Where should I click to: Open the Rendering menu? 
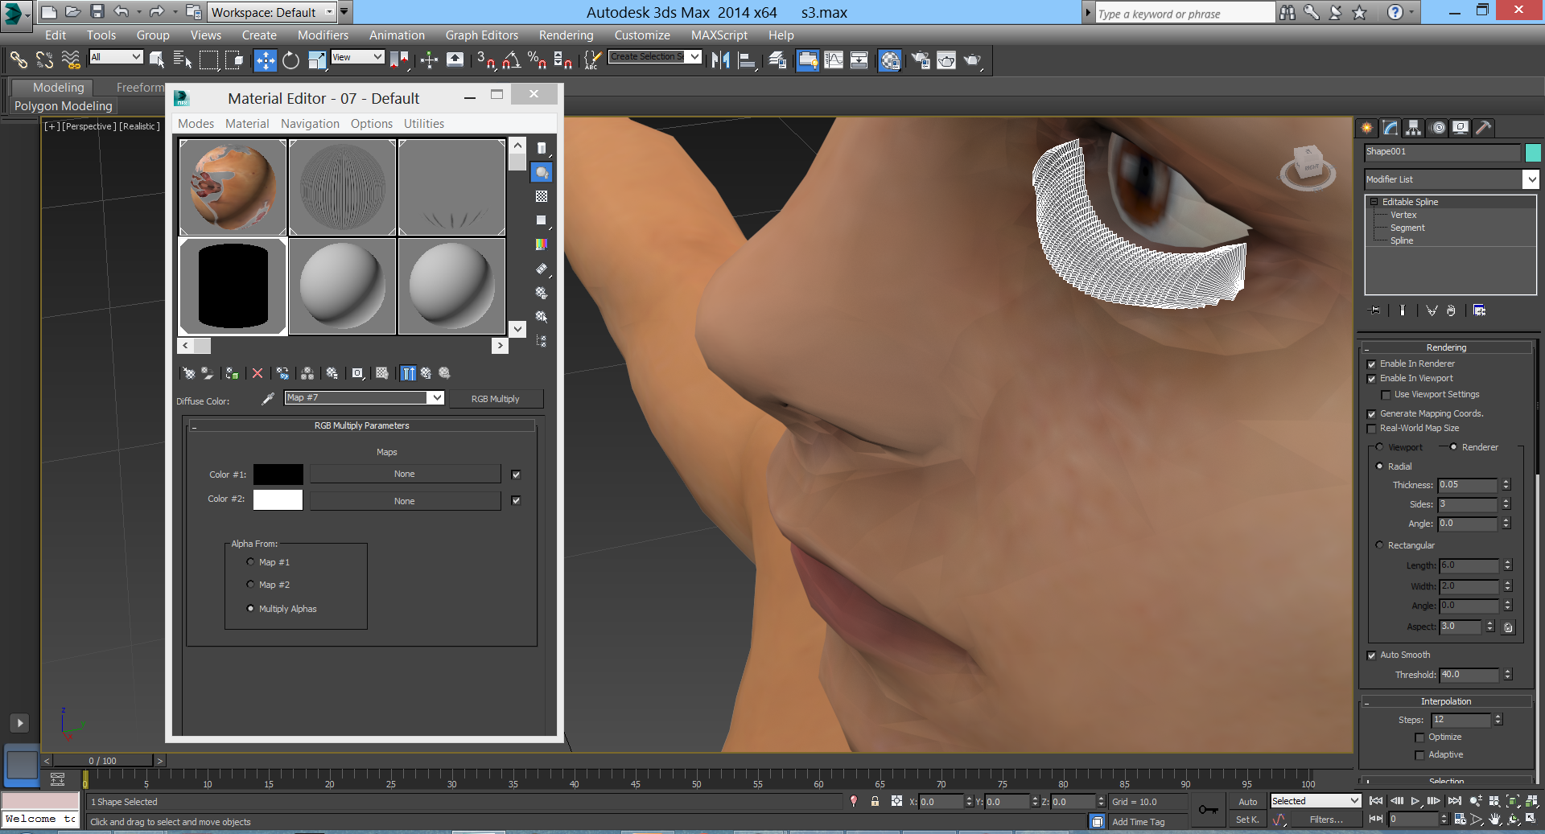(566, 35)
